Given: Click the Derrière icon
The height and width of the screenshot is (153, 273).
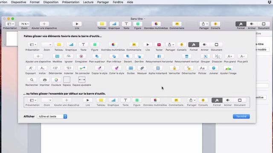Looking at the screenshot, I should pyautogui.click(x=139, y=57).
